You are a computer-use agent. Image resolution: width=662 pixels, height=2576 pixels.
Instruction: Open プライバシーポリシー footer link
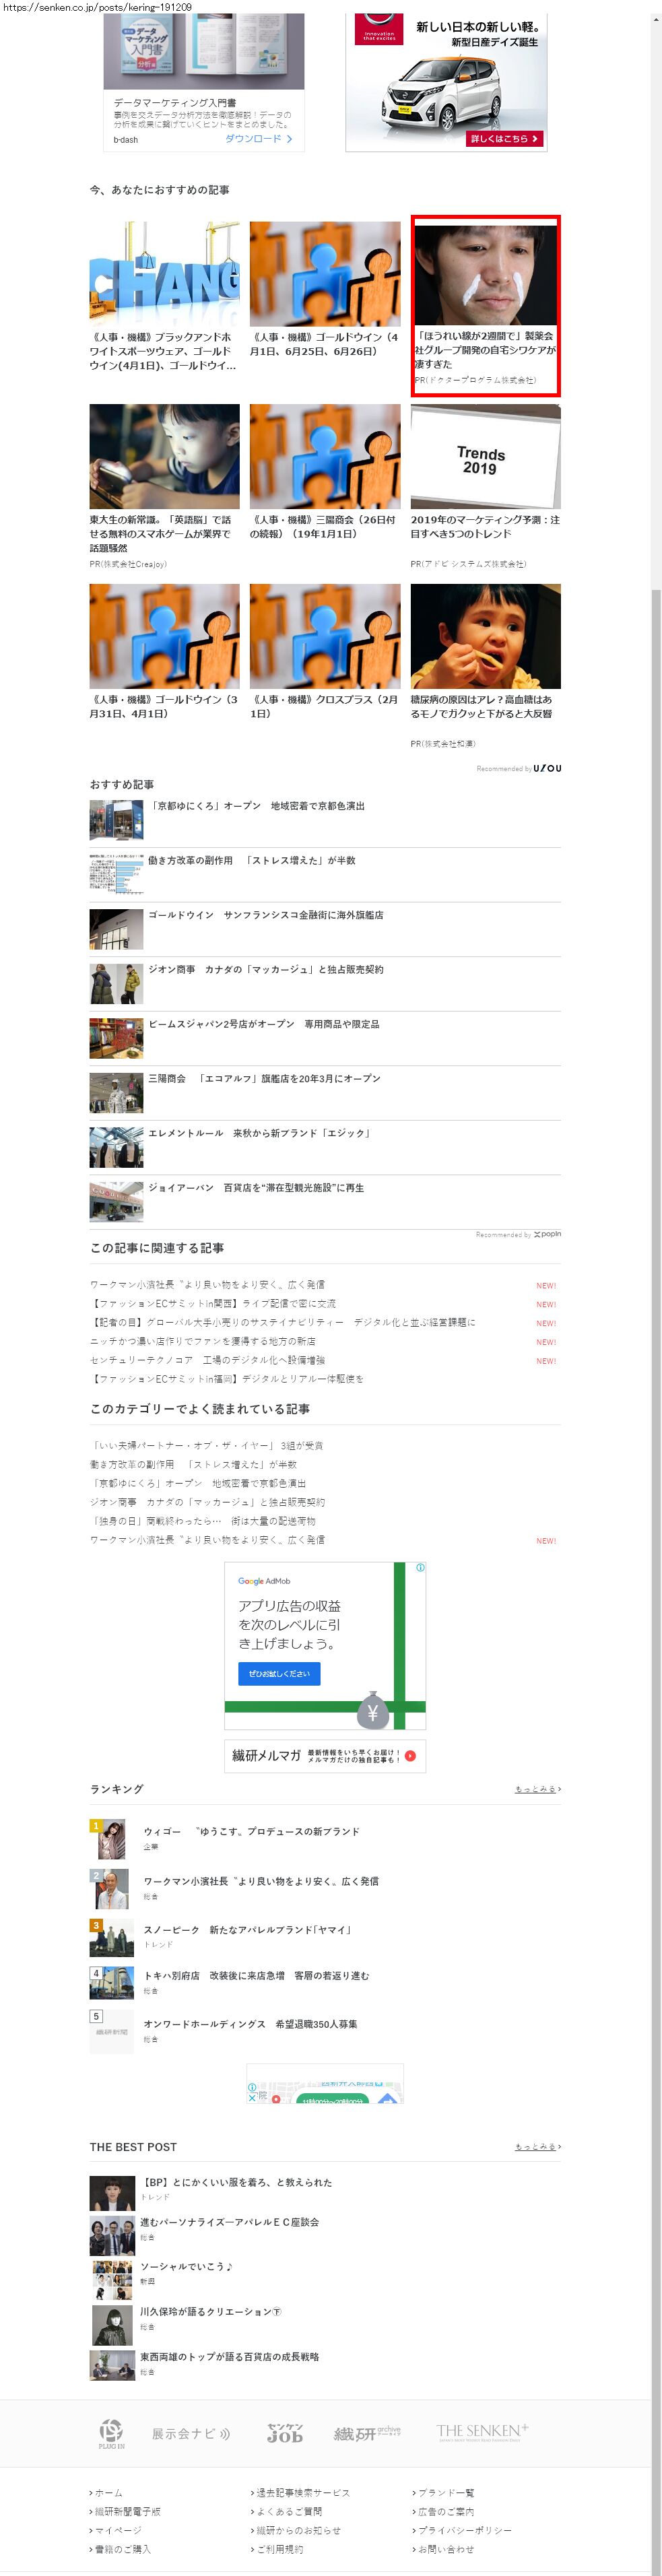point(464,2530)
